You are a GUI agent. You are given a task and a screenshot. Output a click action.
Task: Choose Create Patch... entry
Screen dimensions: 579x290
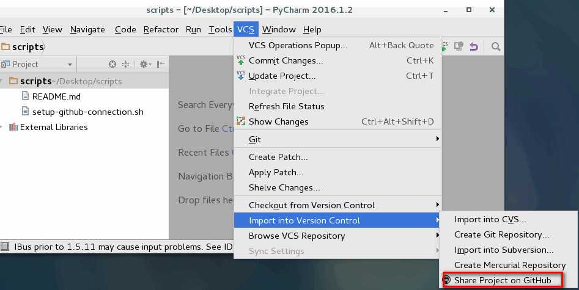(x=338, y=157)
